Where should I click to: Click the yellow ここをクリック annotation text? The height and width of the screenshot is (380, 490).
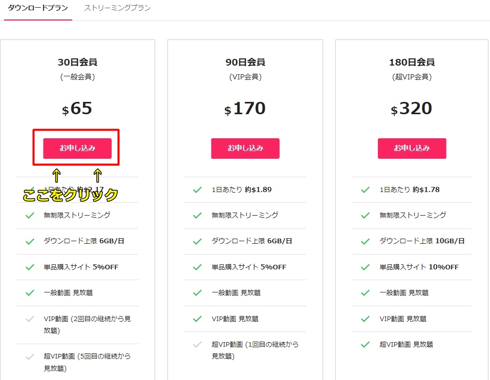[70, 195]
